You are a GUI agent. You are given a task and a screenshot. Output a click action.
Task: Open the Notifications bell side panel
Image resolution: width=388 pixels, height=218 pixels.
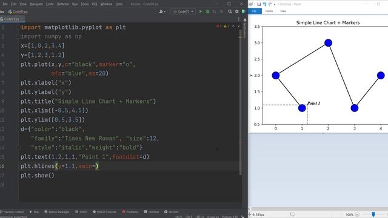pyautogui.click(x=245, y=20)
